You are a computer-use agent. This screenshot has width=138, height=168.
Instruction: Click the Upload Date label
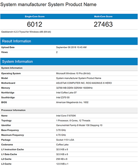pos(8,47)
